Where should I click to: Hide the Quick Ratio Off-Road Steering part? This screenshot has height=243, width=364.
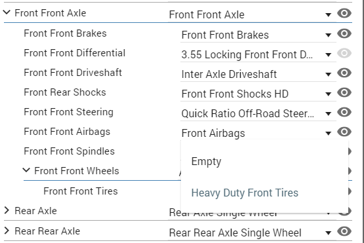click(344, 113)
